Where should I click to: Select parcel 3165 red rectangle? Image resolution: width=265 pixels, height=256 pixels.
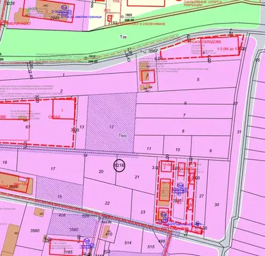click(66, 248)
